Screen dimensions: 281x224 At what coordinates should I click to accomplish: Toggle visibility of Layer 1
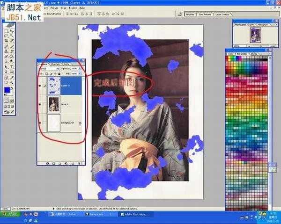click(x=40, y=105)
